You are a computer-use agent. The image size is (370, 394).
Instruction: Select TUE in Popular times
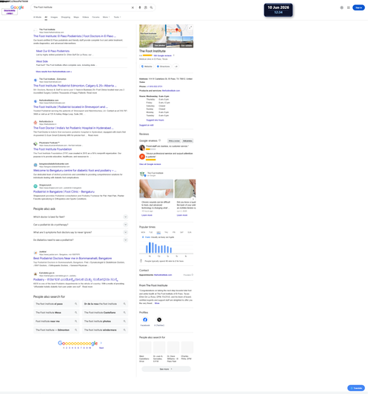pyautogui.click(x=151, y=232)
